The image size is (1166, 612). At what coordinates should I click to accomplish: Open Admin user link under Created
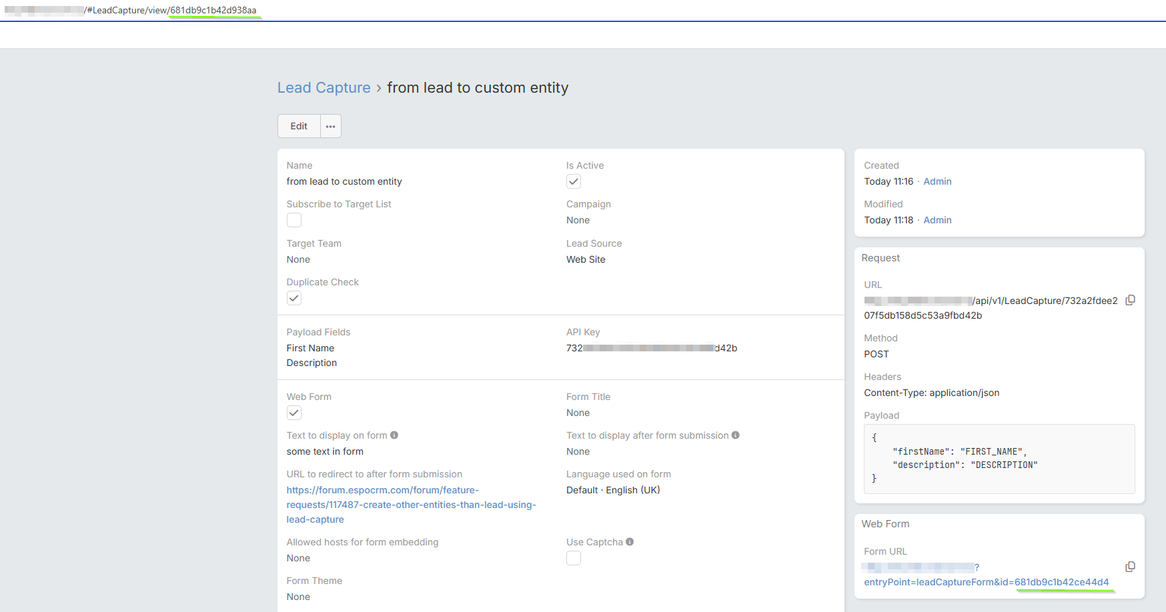click(x=937, y=181)
